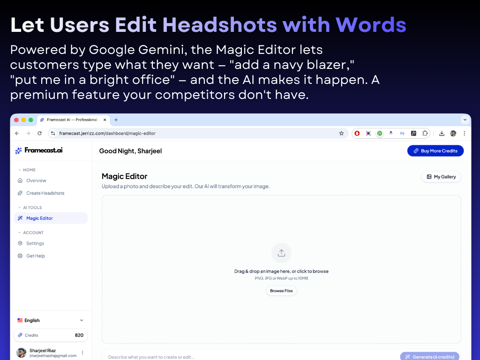Image resolution: width=480 pixels, height=360 pixels.
Task: Click the colorful camera-lens extension icon
Action: coord(368,133)
